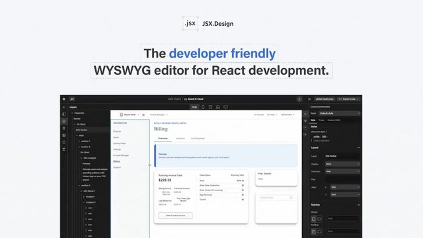
Task: Click the width value 221
Action: pyautogui.click(x=324, y=137)
